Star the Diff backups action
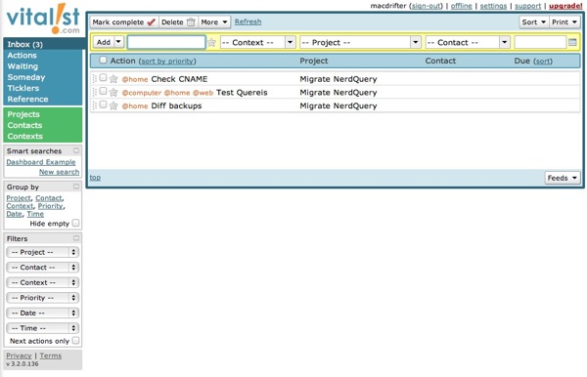Screen dimensions: 587x377 tap(113, 105)
